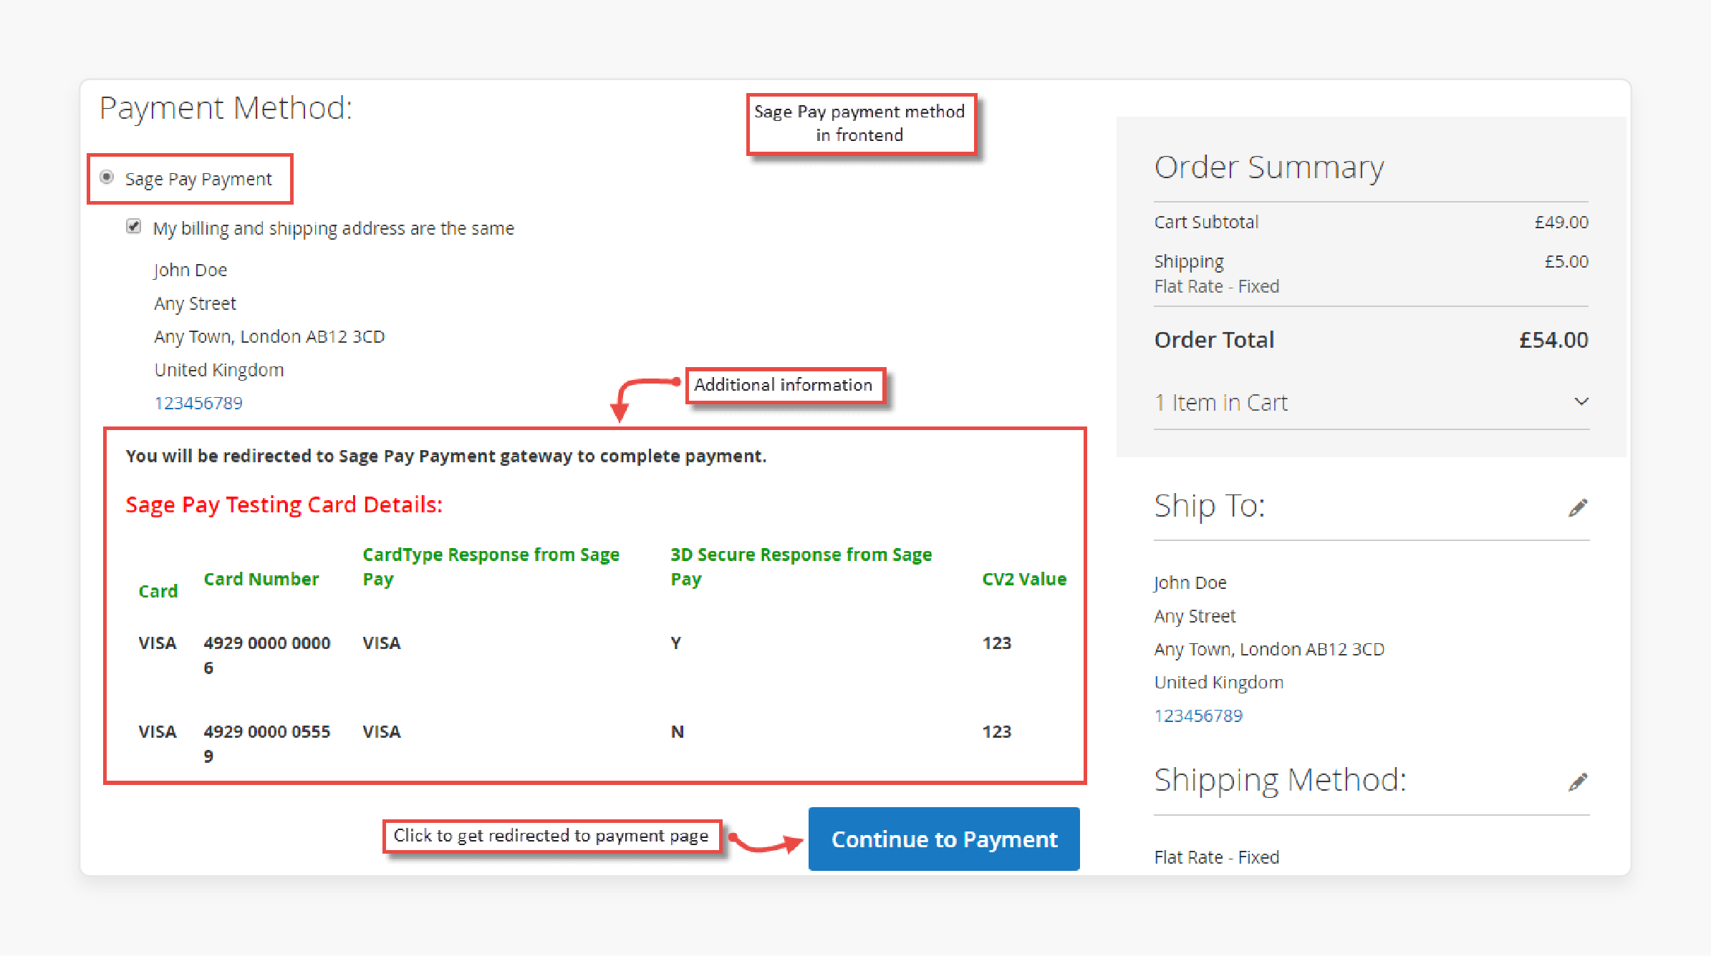
Task: Toggle billing and shipping address same checkbox
Action: click(x=133, y=227)
